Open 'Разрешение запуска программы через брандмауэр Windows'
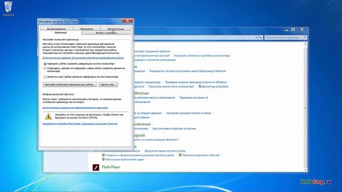The width and height of the screenshot is (342, 192). coord(188,71)
